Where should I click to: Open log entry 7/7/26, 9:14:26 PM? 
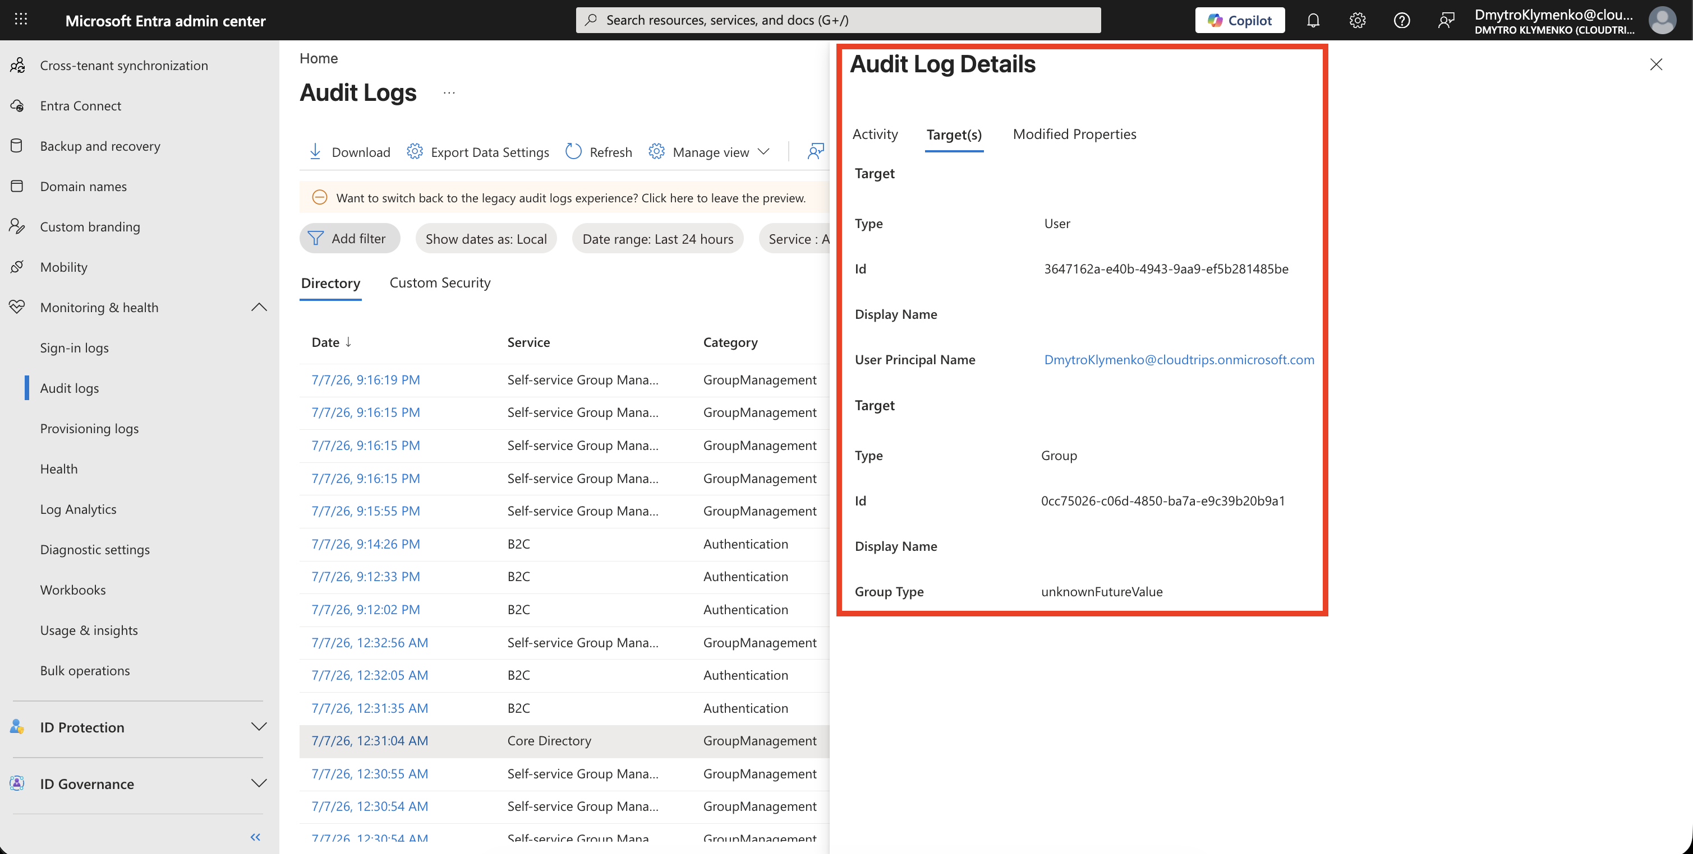tap(365, 544)
